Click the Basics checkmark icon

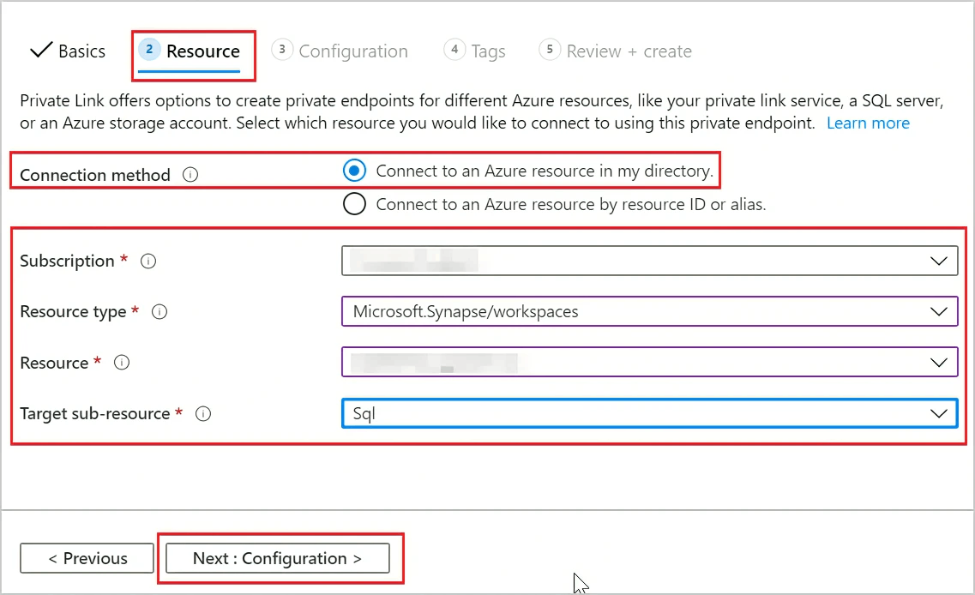point(41,51)
